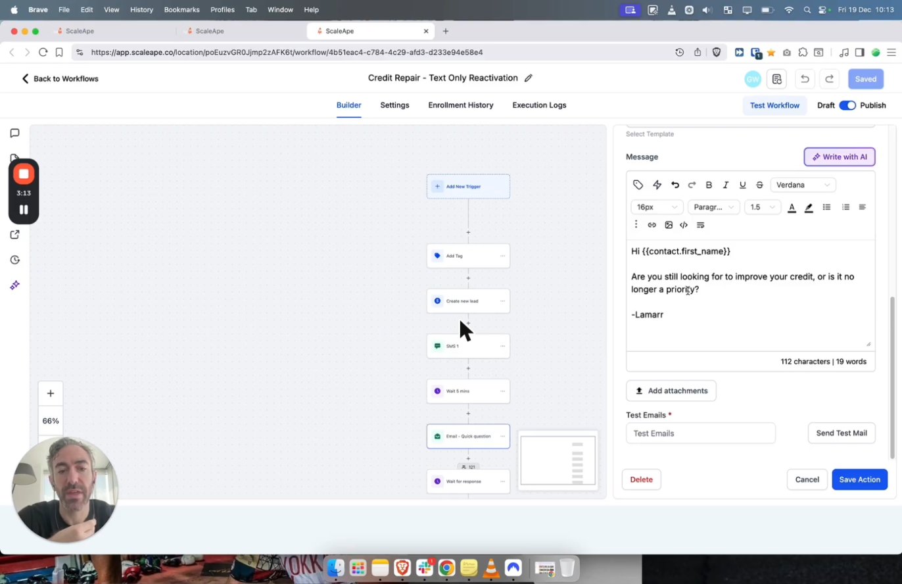902x584 pixels.
Task: Switch to the Enrollment History tab
Action: (x=461, y=105)
